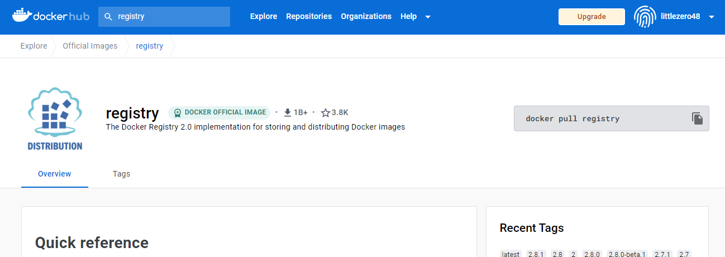The width and height of the screenshot is (725, 257).
Task: Focus the search field containing registry
Action: tap(164, 17)
